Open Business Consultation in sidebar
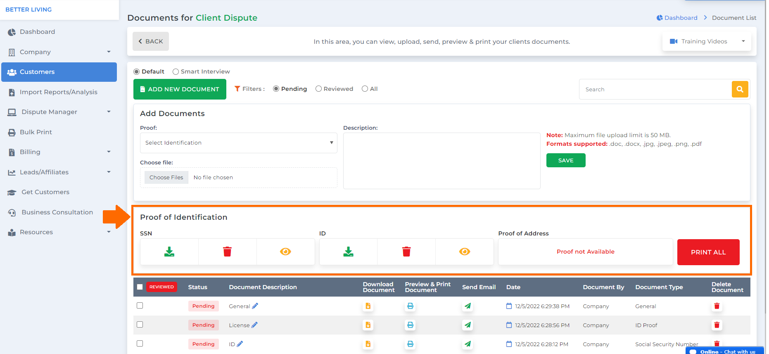The width and height of the screenshot is (769, 354). coord(59,212)
